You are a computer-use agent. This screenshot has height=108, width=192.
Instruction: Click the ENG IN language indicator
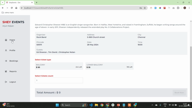tap(165, 105)
